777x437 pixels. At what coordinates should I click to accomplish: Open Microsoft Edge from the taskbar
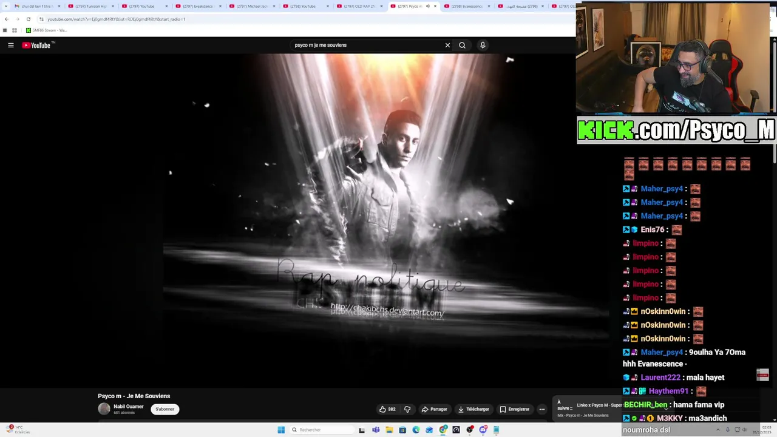coord(416,430)
